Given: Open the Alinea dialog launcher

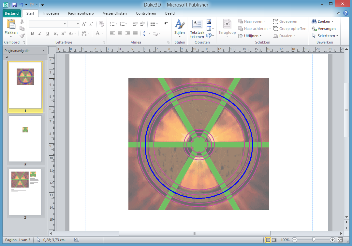Looking at the screenshot, I should click(x=168, y=42).
